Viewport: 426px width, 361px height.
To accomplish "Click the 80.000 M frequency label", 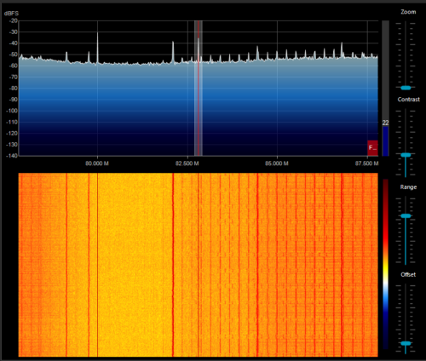I will tap(97, 163).
